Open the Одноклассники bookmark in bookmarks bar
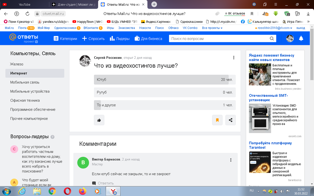Screen dimensions: 314x196 [x=189, y=22]
